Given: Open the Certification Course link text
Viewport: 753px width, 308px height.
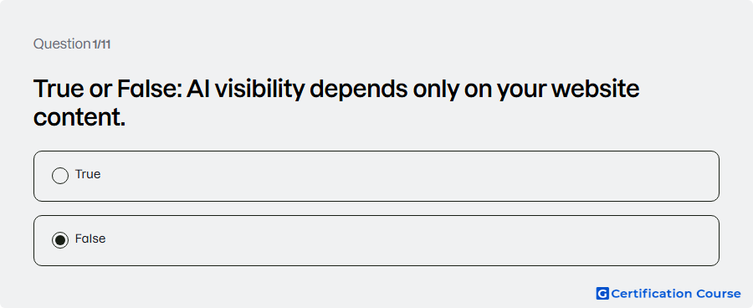Looking at the screenshot, I should tap(676, 294).
